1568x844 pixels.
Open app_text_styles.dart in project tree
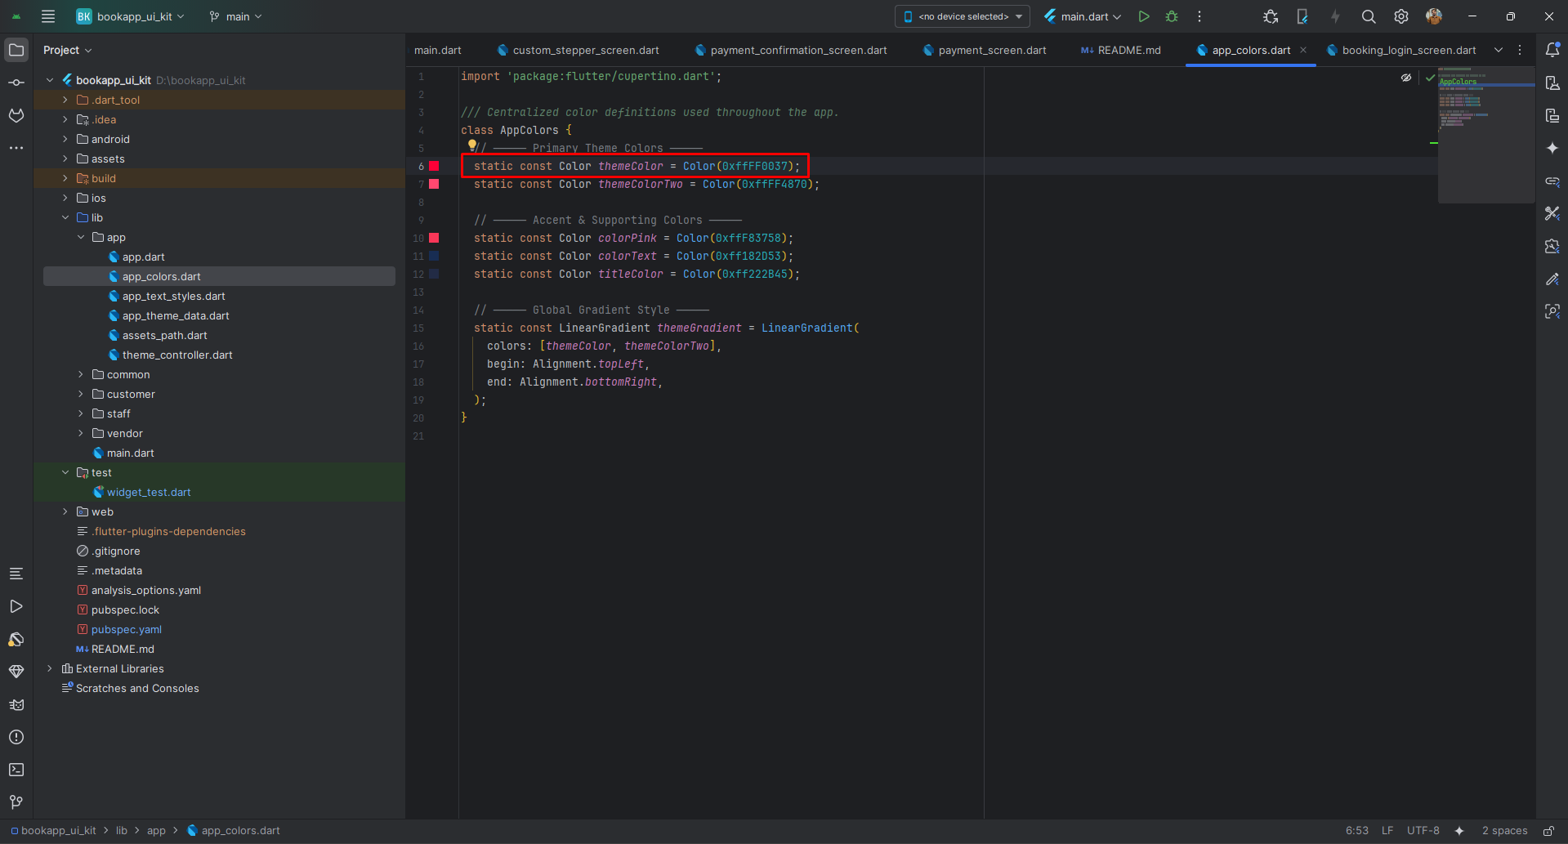(x=173, y=296)
